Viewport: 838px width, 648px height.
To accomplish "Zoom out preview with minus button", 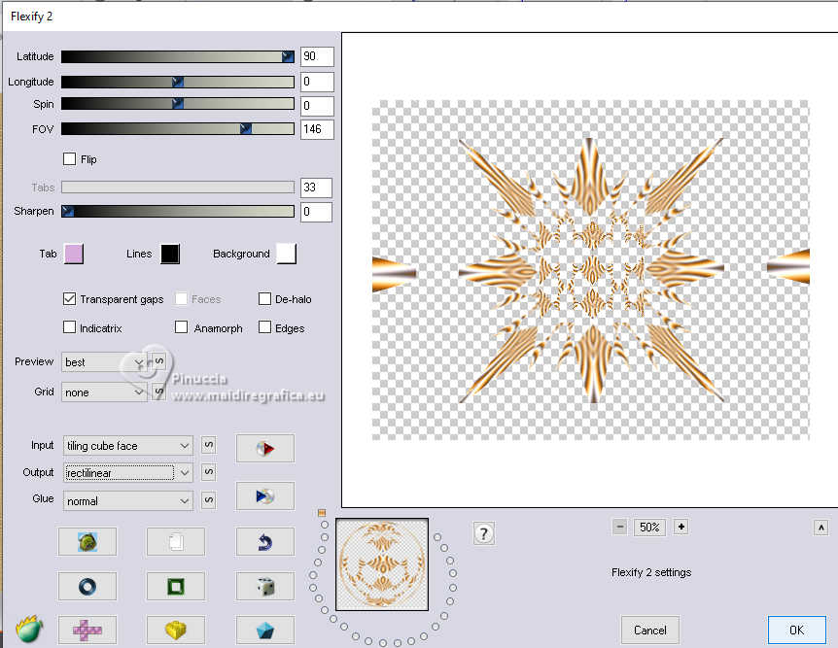I will tap(620, 528).
